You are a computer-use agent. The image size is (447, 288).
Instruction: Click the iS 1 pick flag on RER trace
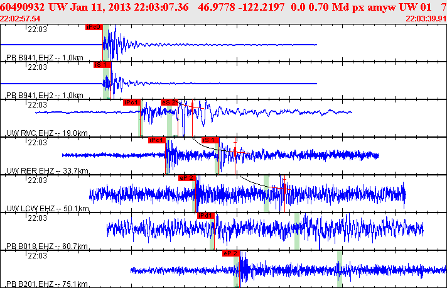pyautogui.click(x=210, y=140)
